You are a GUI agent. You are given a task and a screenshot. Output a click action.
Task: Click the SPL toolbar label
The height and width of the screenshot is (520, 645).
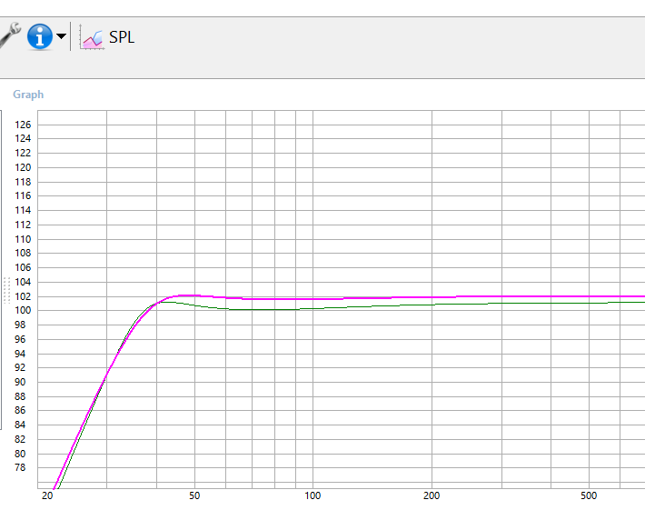[122, 37]
